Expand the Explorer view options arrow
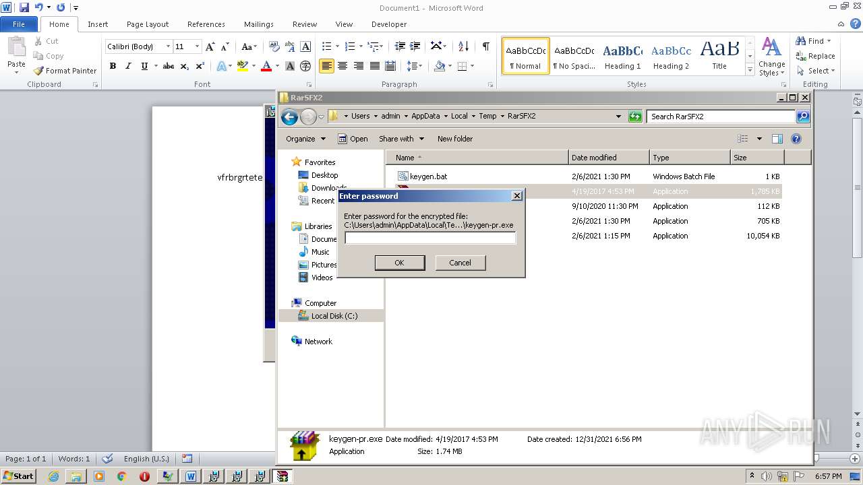The width and height of the screenshot is (863, 485). 759,139
